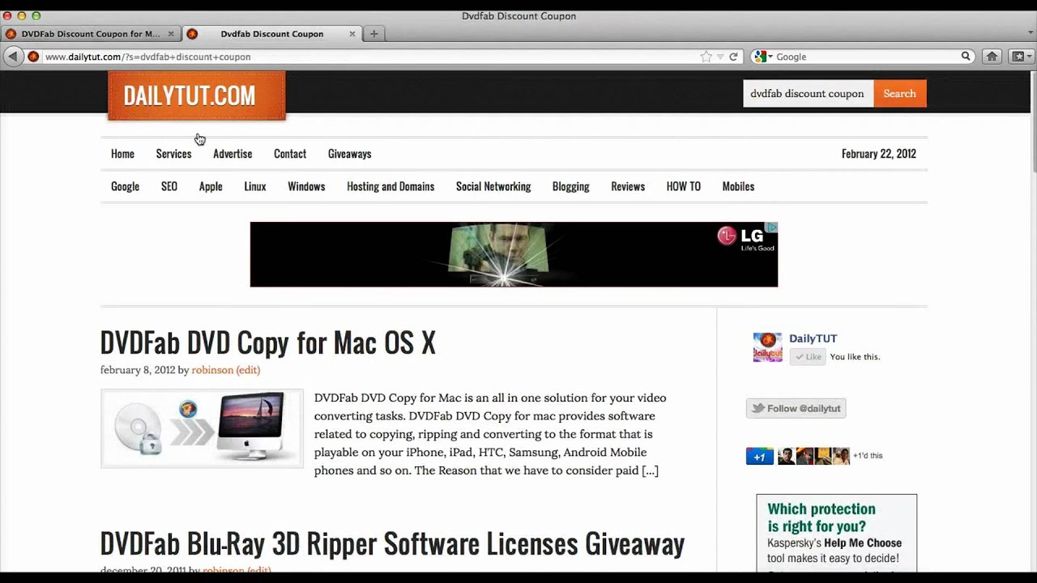Open the Linux category
Screen dimensions: 1037x583
[x=255, y=186]
